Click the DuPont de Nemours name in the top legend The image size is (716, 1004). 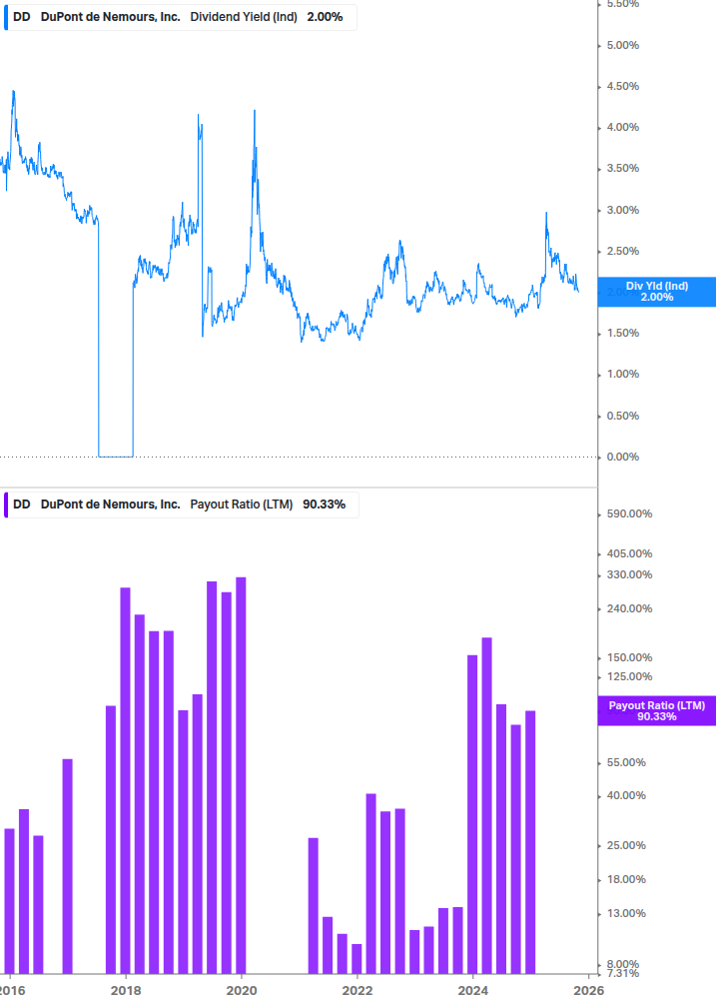[110, 17]
